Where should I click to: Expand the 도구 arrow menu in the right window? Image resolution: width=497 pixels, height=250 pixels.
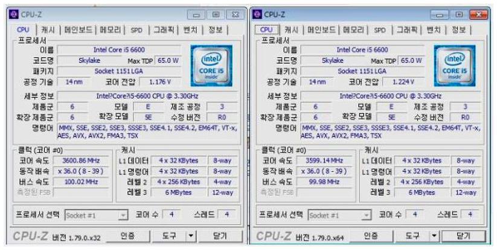(x=434, y=236)
